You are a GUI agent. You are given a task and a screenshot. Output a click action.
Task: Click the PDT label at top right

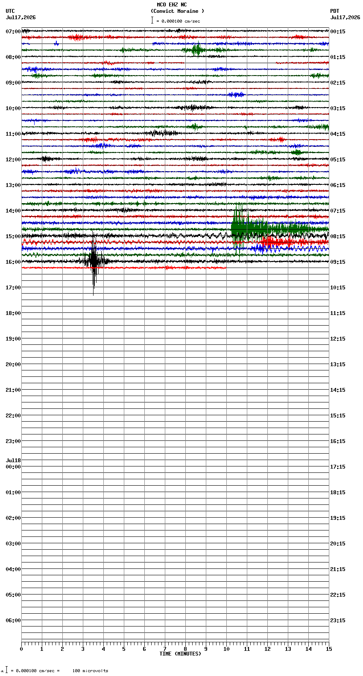pos(334,11)
